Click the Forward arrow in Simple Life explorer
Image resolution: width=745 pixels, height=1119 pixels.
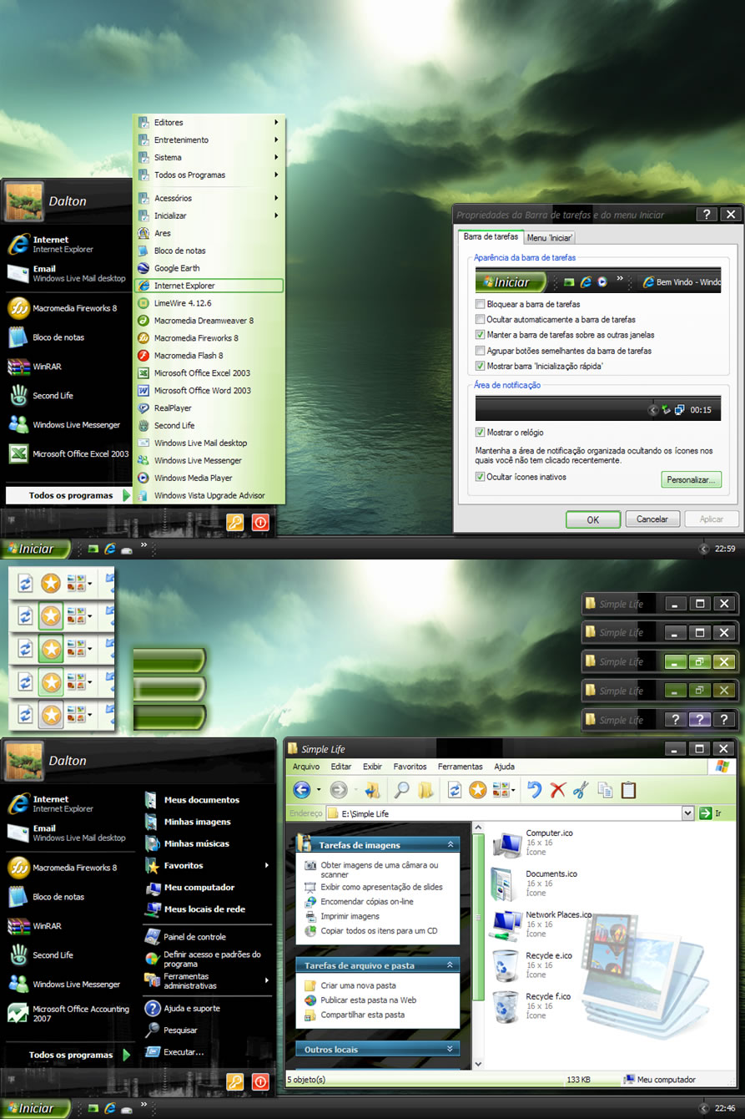(339, 789)
